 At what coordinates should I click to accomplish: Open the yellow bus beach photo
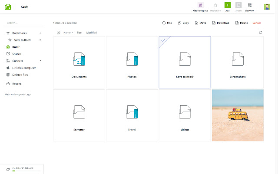pos(238,115)
